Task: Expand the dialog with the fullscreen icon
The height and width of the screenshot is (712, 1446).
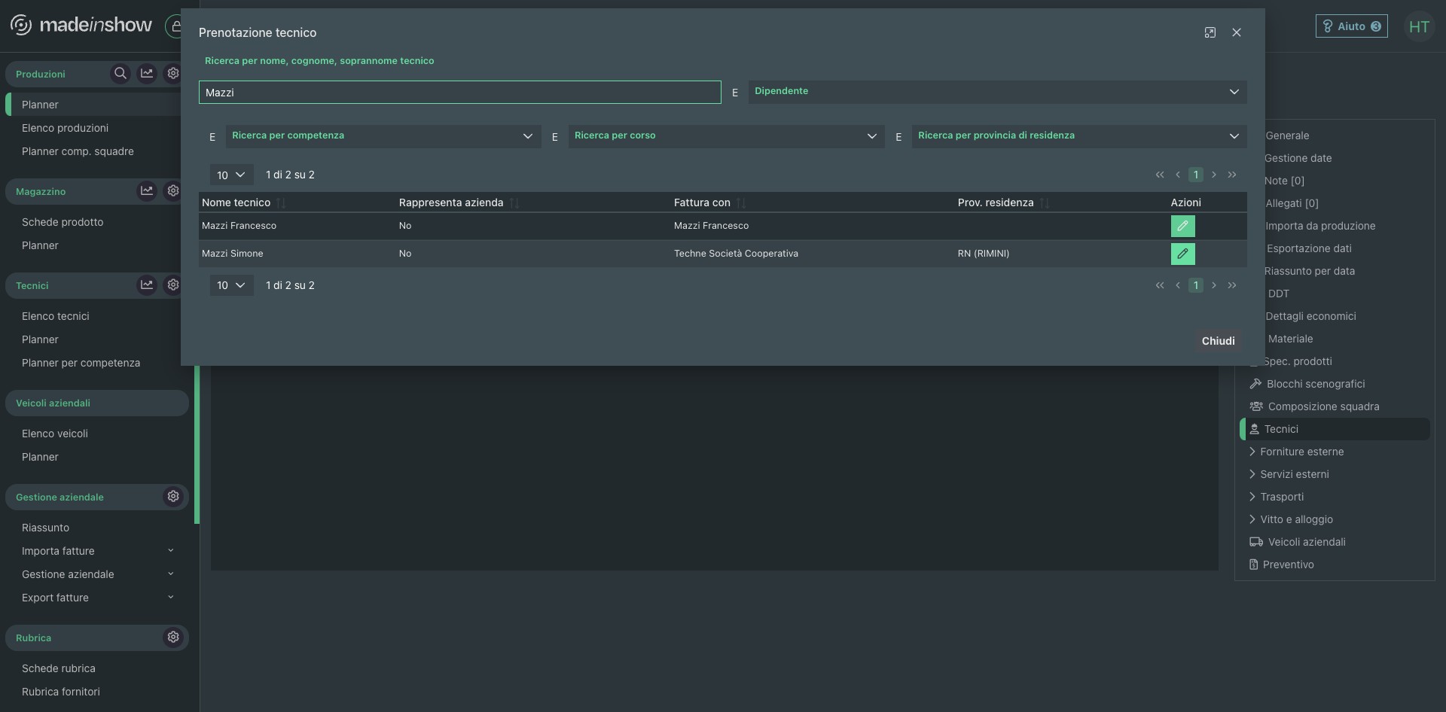Action: [1210, 32]
